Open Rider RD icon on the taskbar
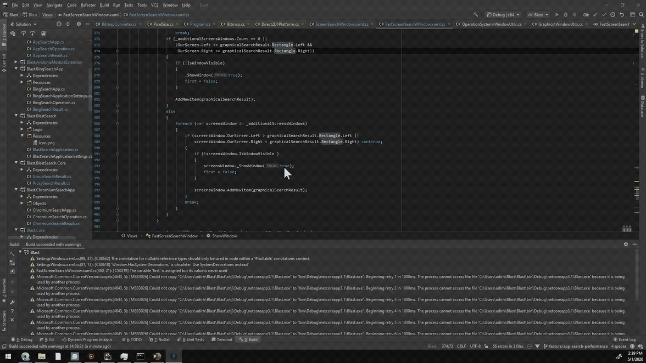This screenshot has height=363, width=646. pyautogui.click(x=108, y=356)
